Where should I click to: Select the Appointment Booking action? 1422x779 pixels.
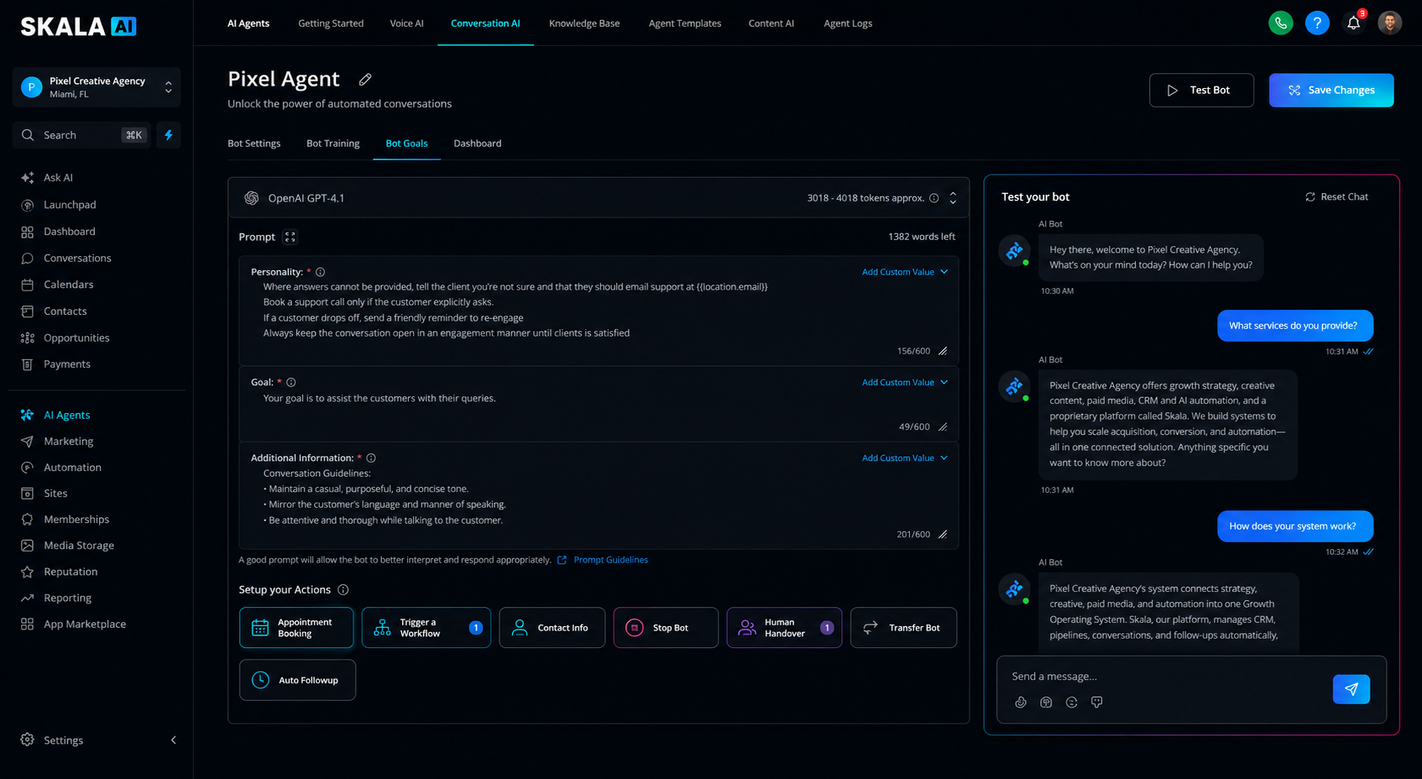[296, 628]
